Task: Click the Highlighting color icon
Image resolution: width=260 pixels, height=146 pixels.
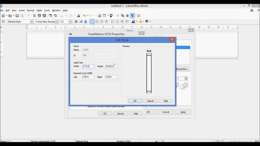Action: click(140, 21)
